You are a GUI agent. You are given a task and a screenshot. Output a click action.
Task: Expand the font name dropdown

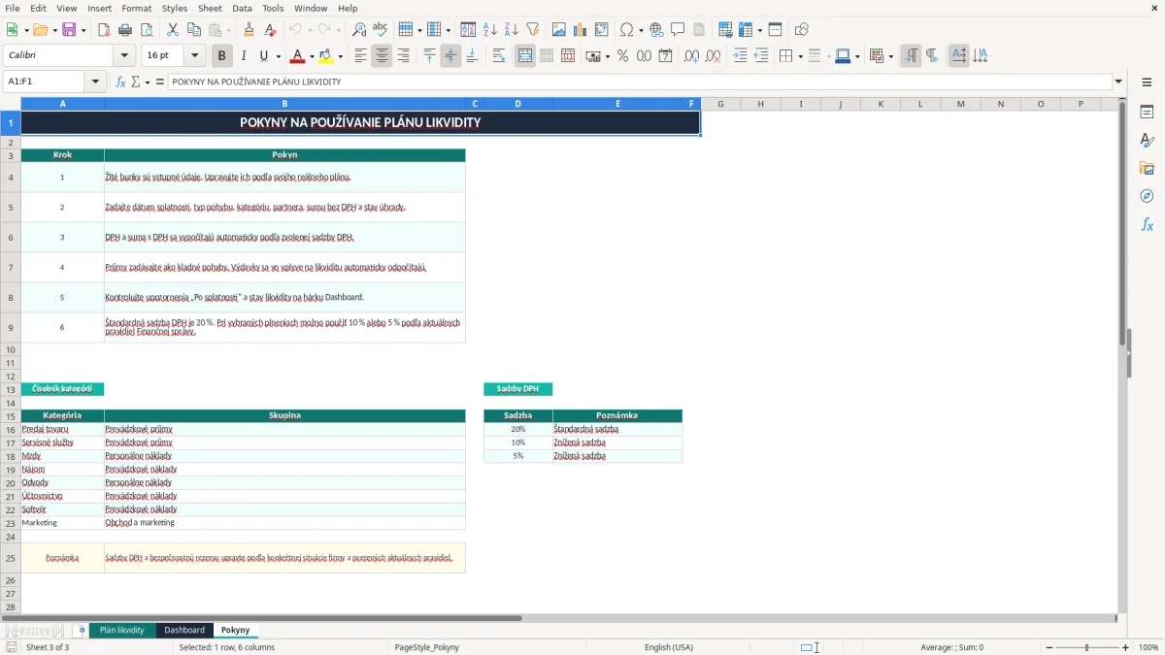124,56
